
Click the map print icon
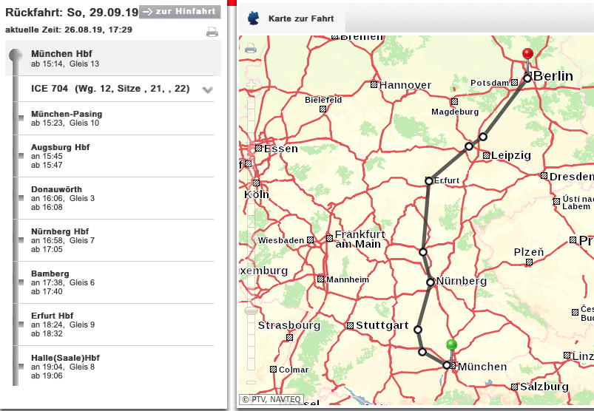pos(250,48)
